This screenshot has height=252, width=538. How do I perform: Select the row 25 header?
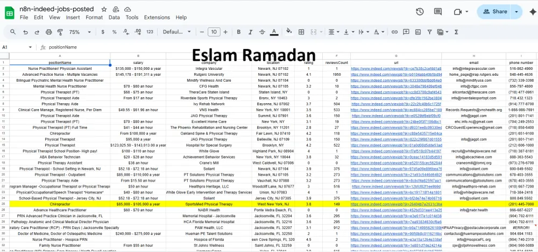tap(4, 204)
